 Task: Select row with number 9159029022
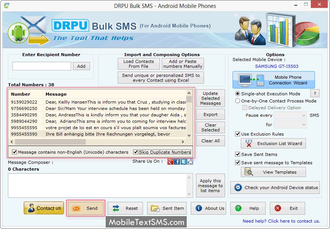point(97,102)
